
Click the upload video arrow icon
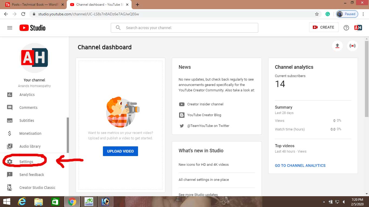point(337,46)
